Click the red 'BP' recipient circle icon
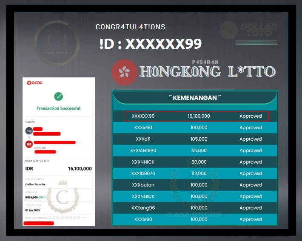 click(x=29, y=145)
